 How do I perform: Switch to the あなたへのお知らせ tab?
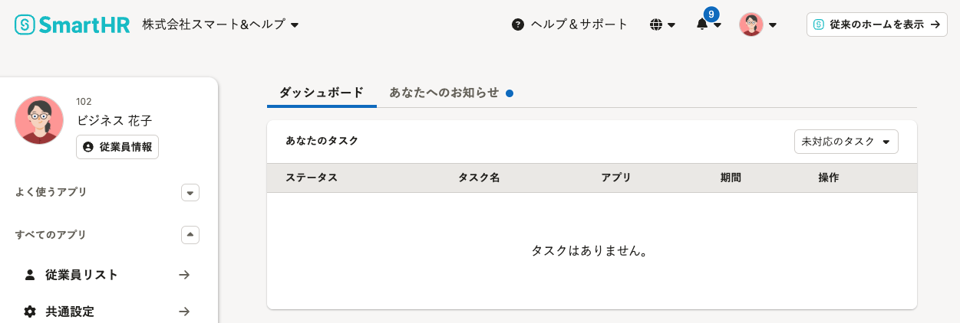(444, 93)
